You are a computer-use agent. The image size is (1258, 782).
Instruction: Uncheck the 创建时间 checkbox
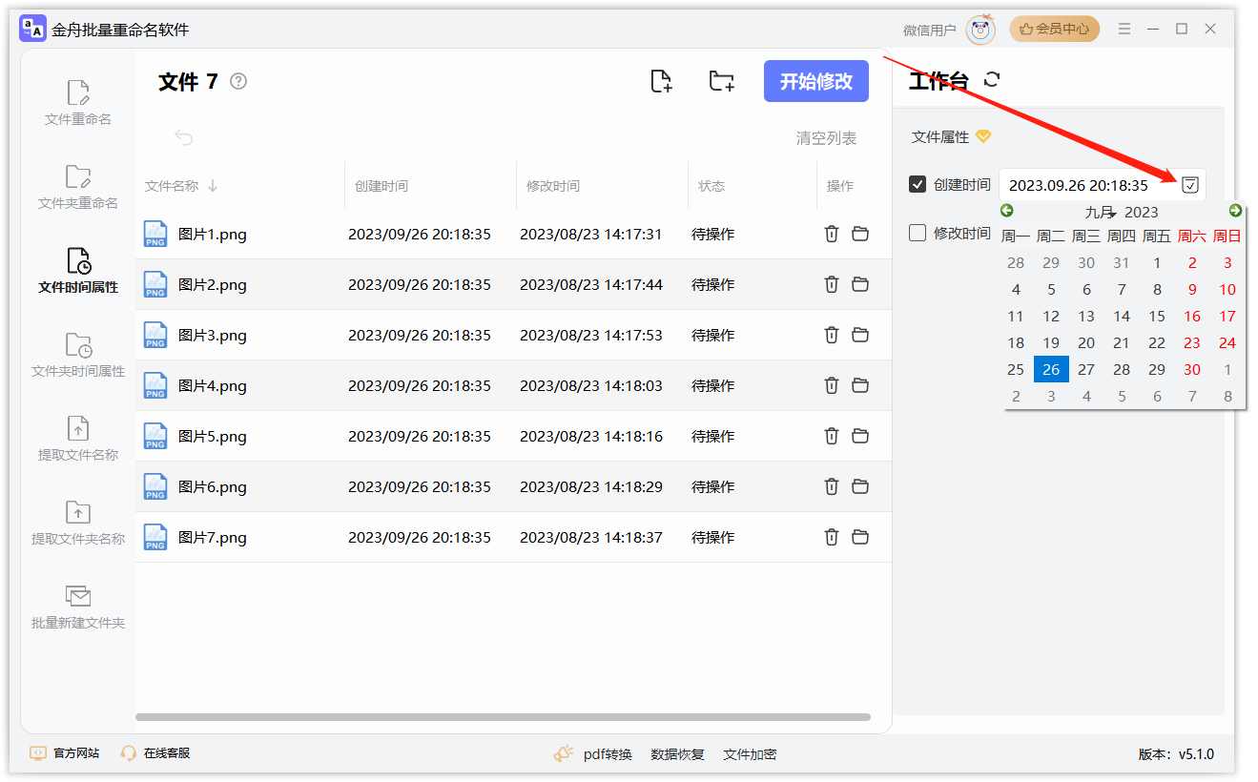pyautogui.click(x=919, y=184)
